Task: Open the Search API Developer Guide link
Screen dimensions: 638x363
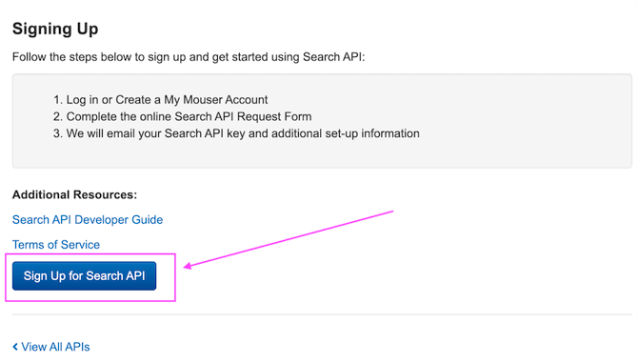Action: click(x=88, y=220)
